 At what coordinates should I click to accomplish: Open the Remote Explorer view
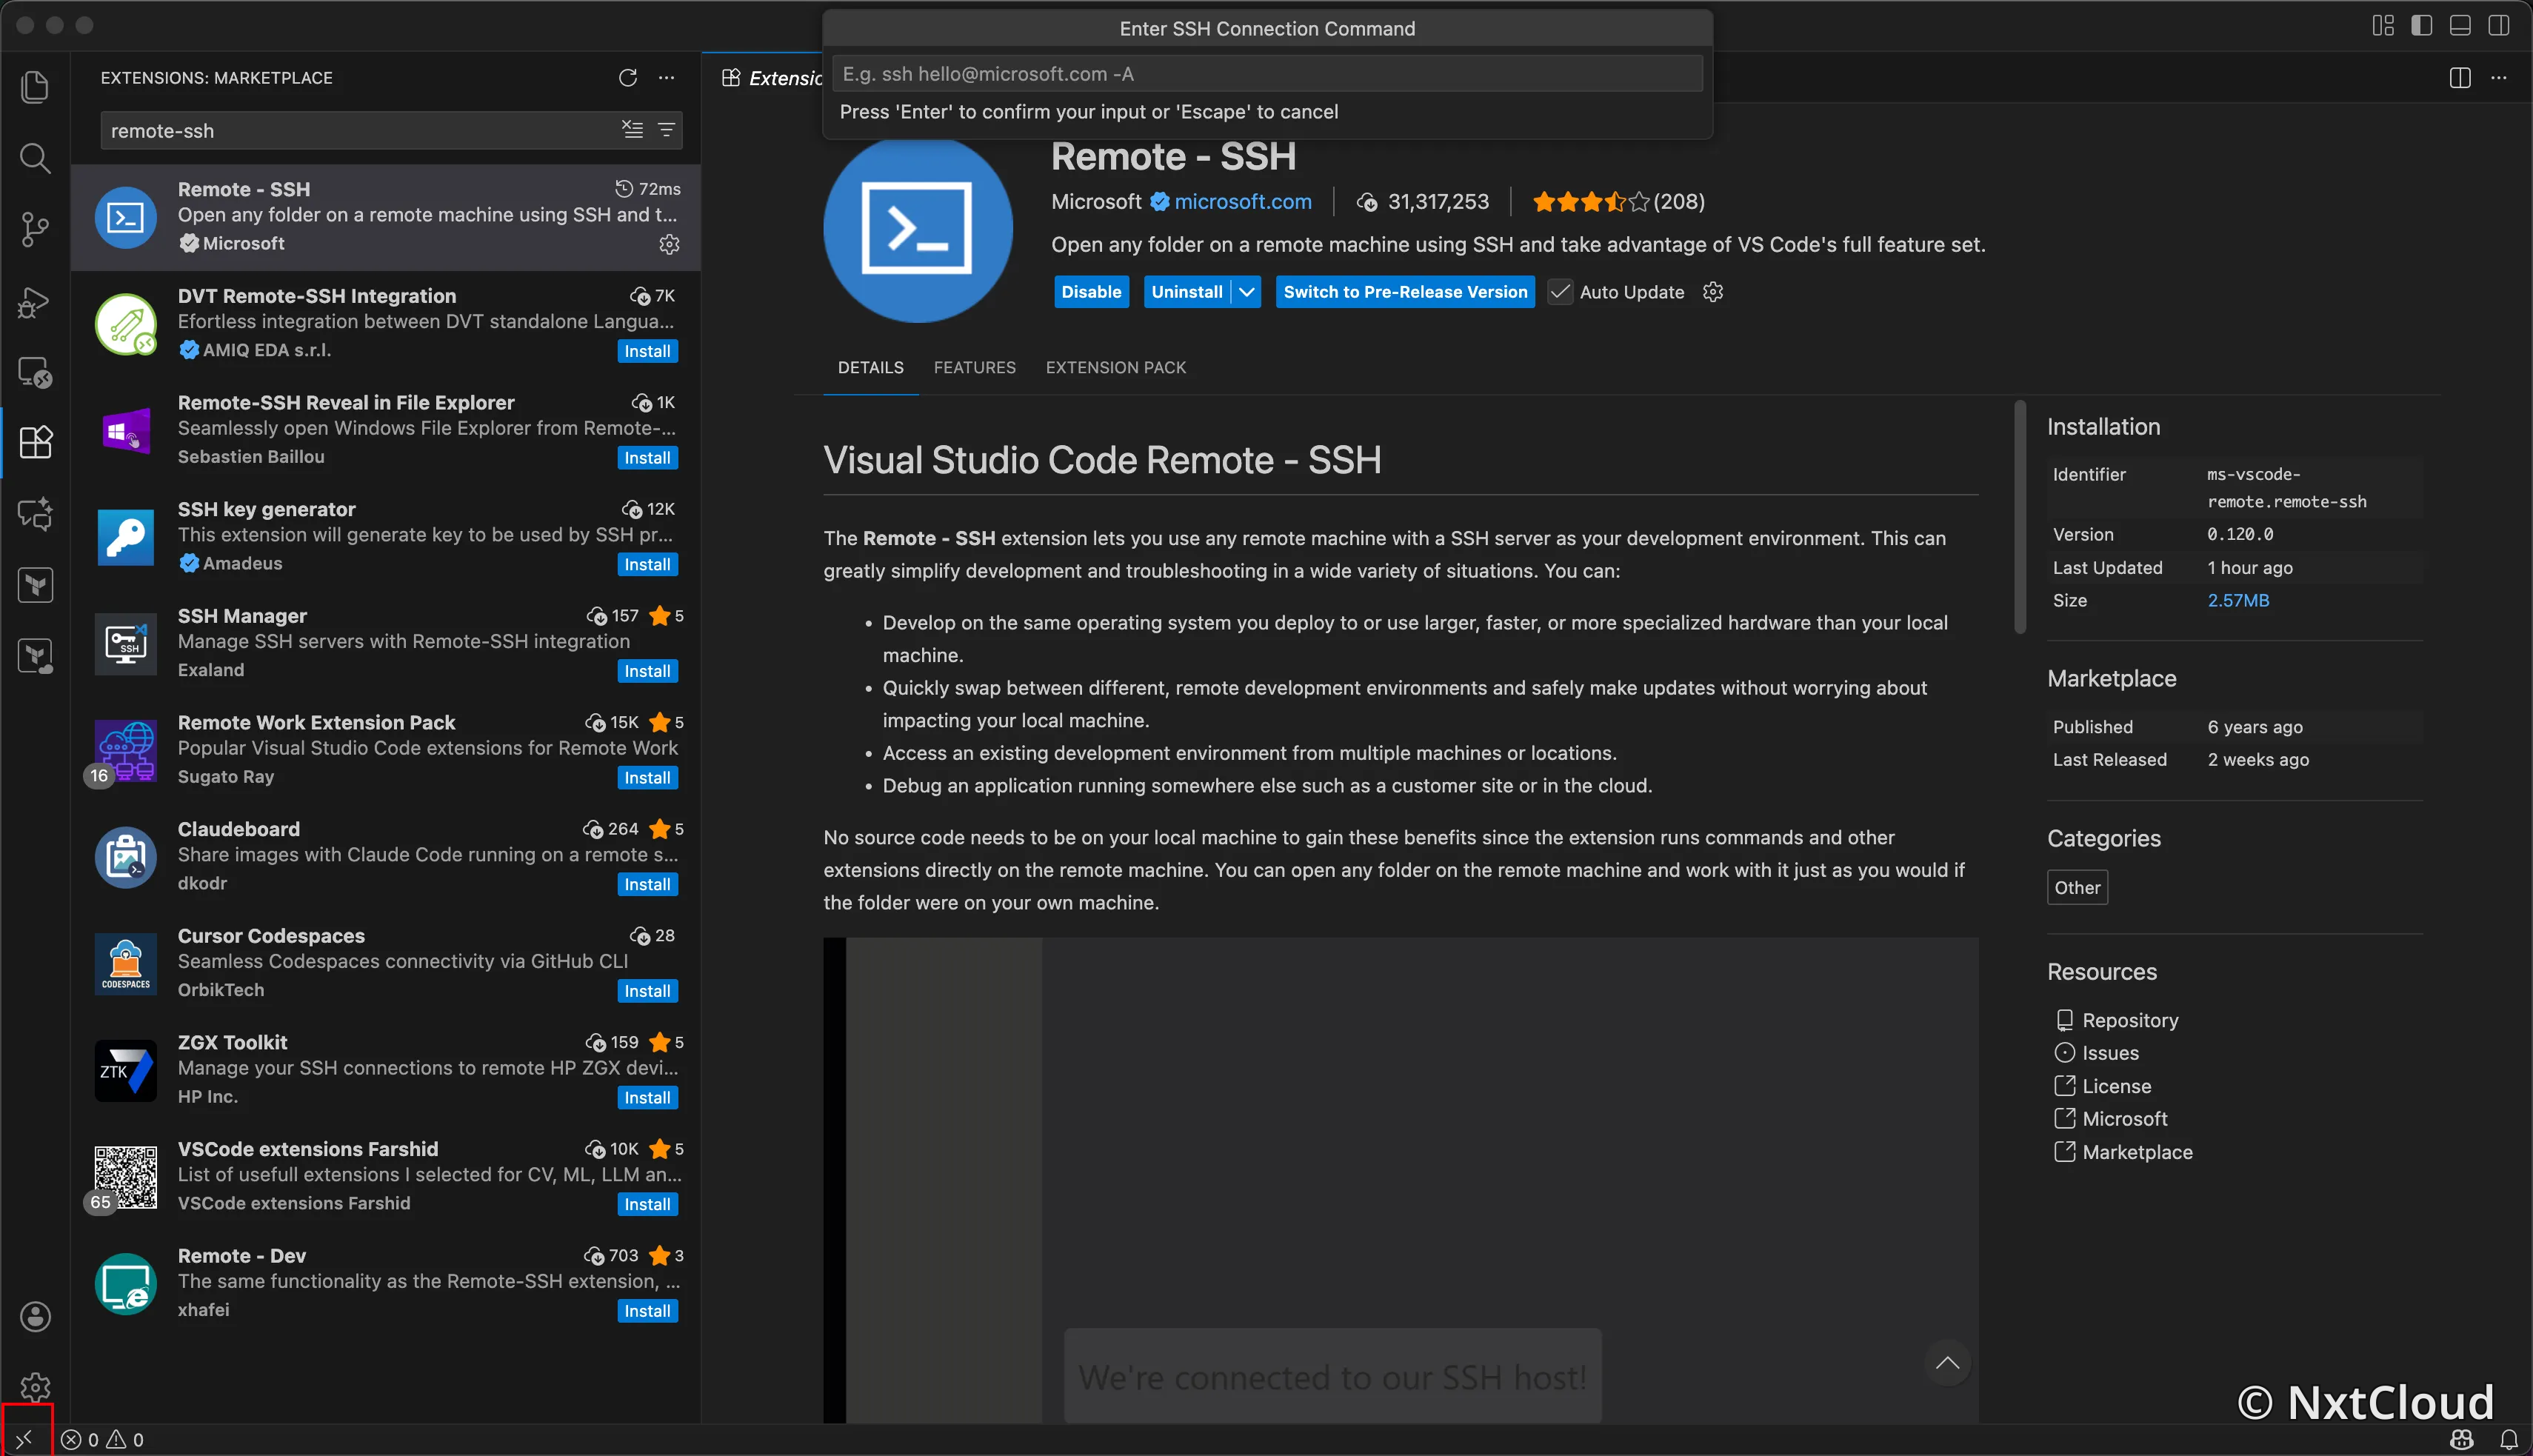(x=35, y=372)
